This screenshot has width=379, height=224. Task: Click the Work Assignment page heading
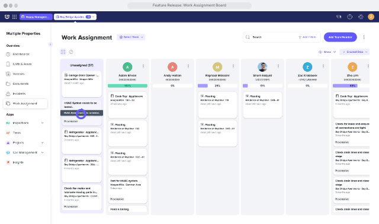pos(86,37)
